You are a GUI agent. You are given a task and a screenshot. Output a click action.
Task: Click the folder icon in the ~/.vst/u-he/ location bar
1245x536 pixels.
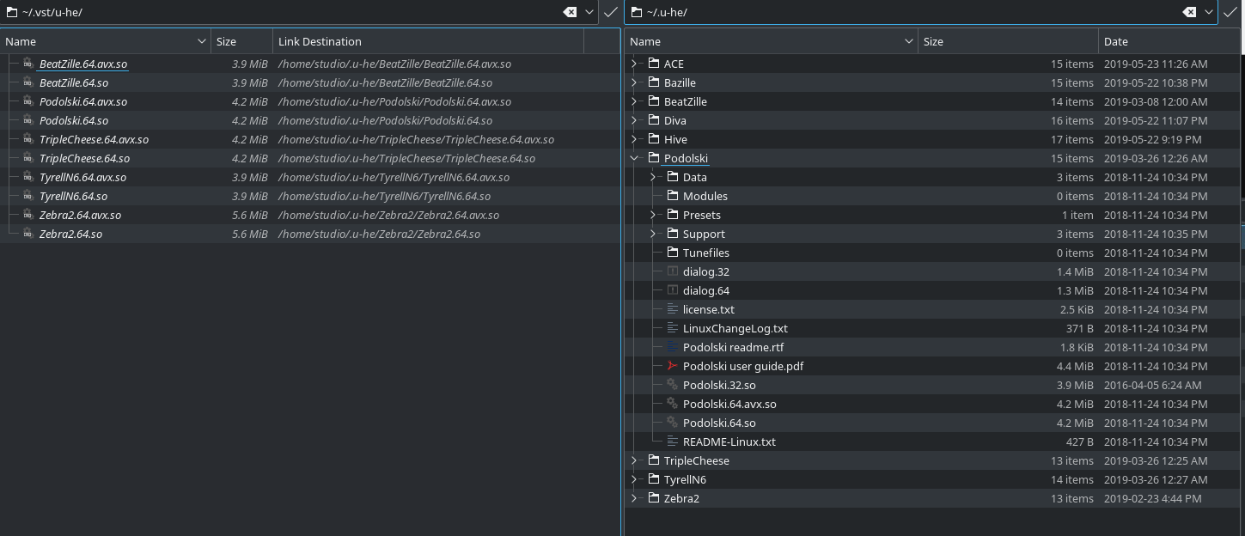[x=12, y=12]
